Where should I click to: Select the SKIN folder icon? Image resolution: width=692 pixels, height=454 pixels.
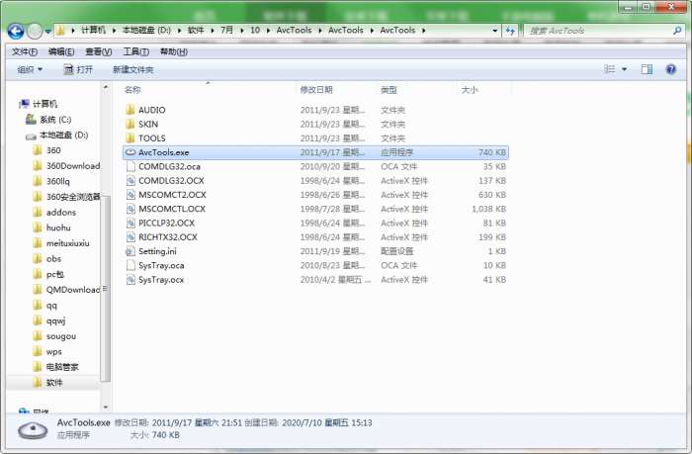pyautogui.click(x=130, y=124)
